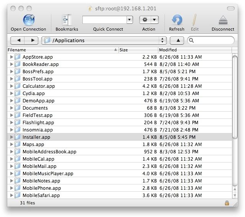Viewport: 245px width, 217px height.
Task: Click the scrollbar up arrow
Action: 235,189
